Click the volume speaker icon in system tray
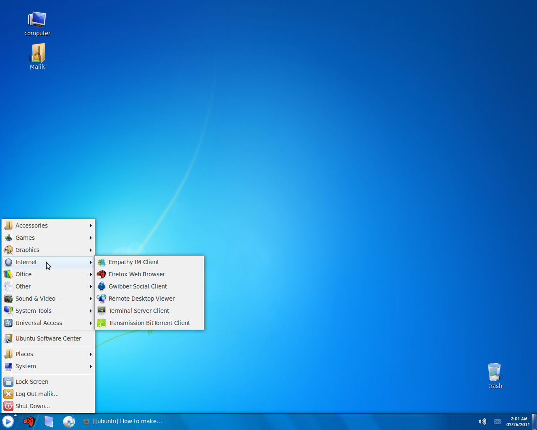Screen dimensions: 537x430 [x=482, y=421]
